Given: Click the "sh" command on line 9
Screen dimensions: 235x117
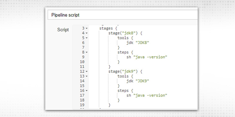Looking at the screenshot, I should pos(129,57).
